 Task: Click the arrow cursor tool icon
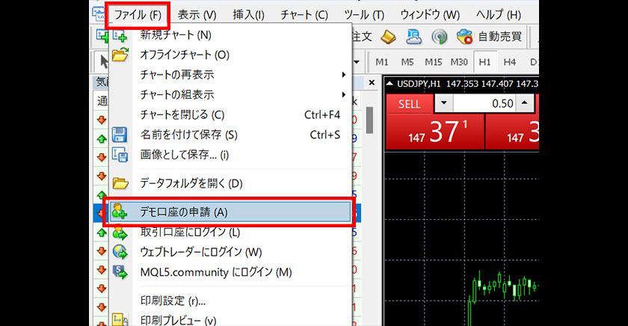104,62
